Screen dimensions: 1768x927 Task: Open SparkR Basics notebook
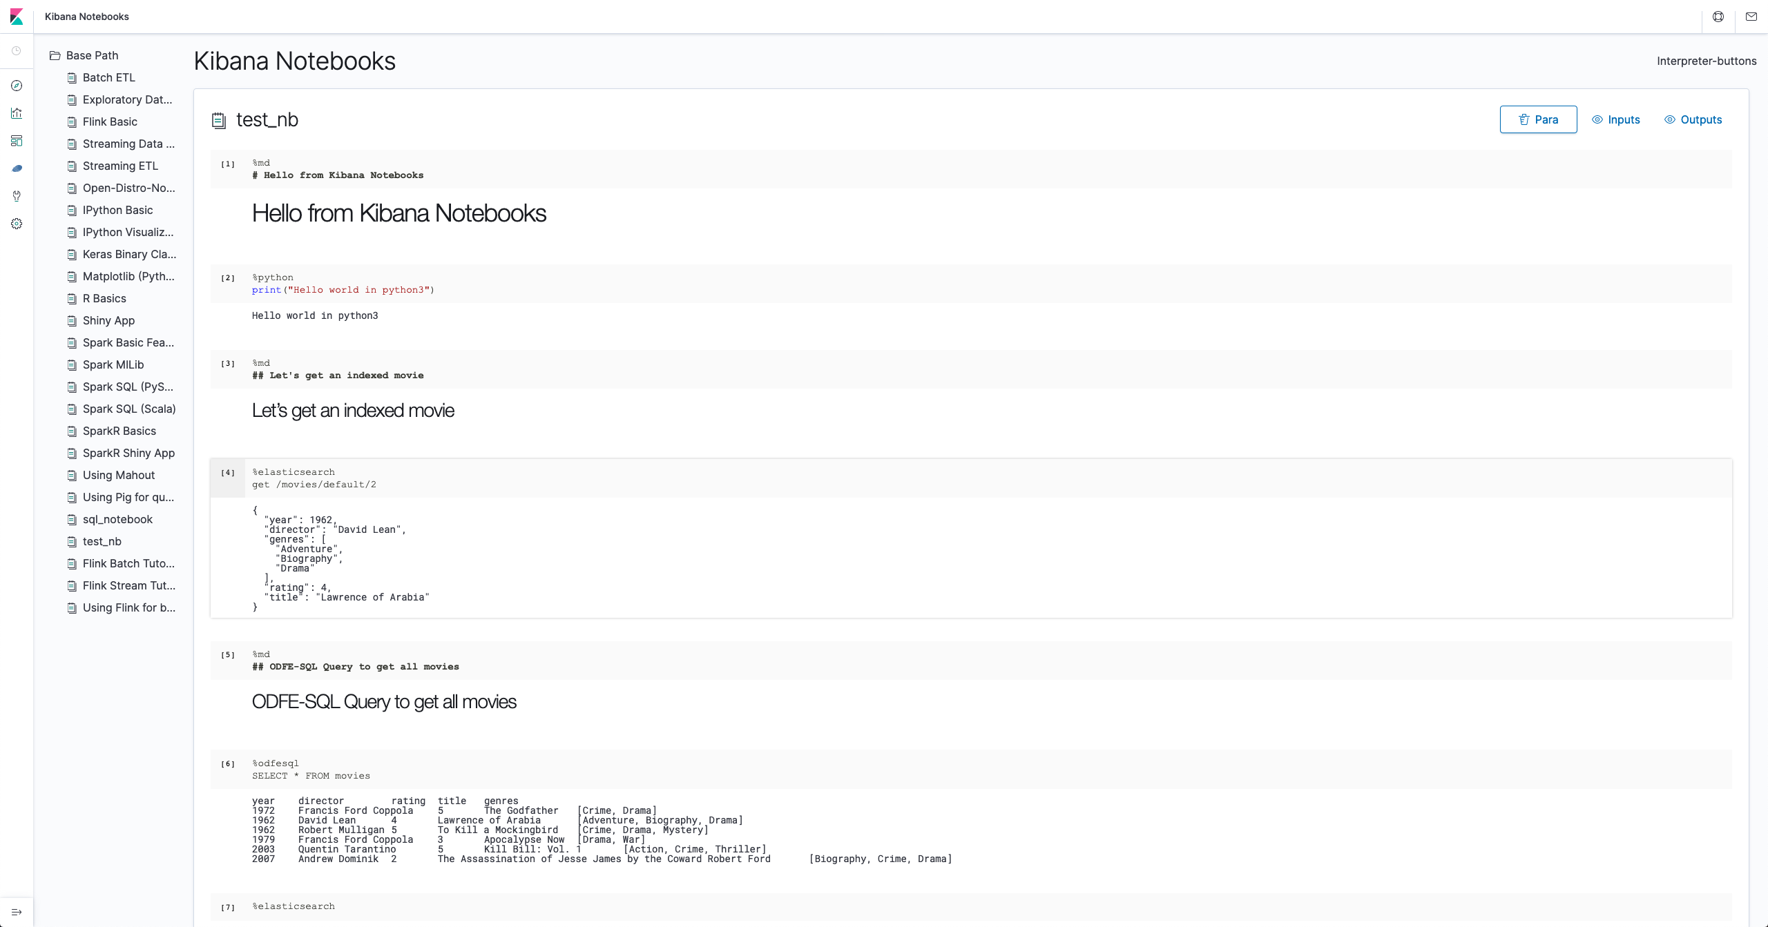click(119, 431)
